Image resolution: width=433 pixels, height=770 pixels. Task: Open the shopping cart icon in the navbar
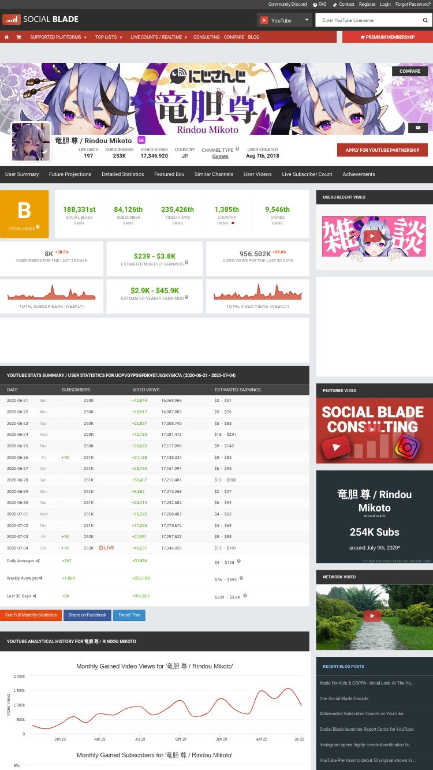point(18,37)
